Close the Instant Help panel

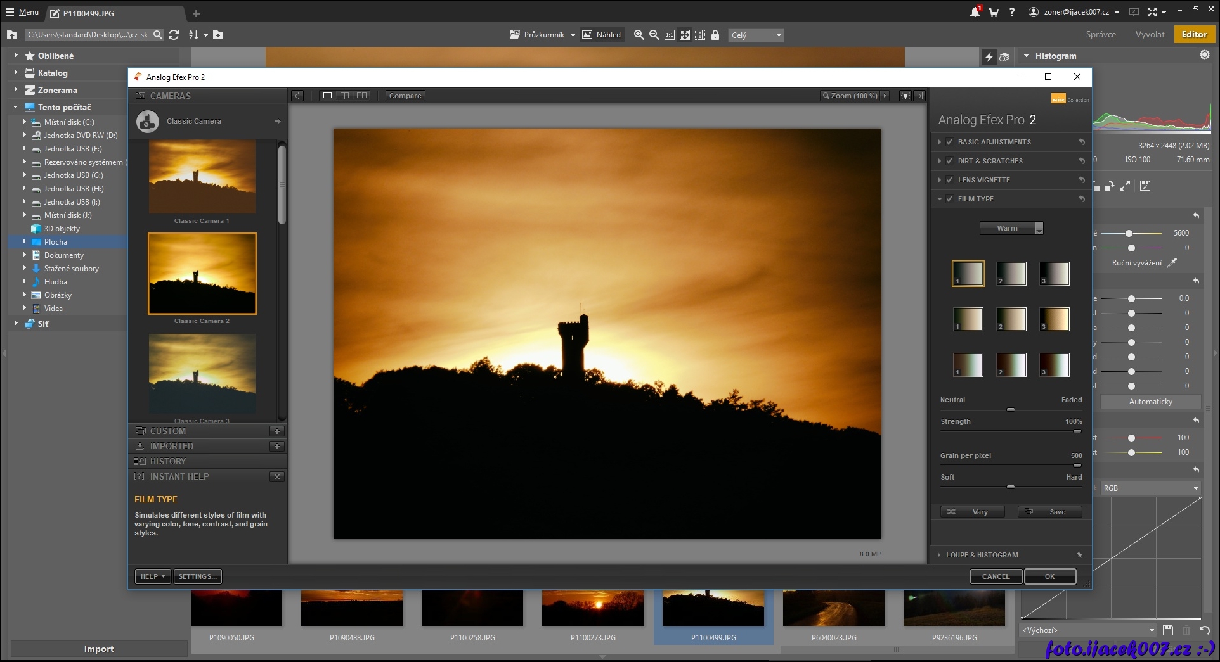[x=276, y=477]
